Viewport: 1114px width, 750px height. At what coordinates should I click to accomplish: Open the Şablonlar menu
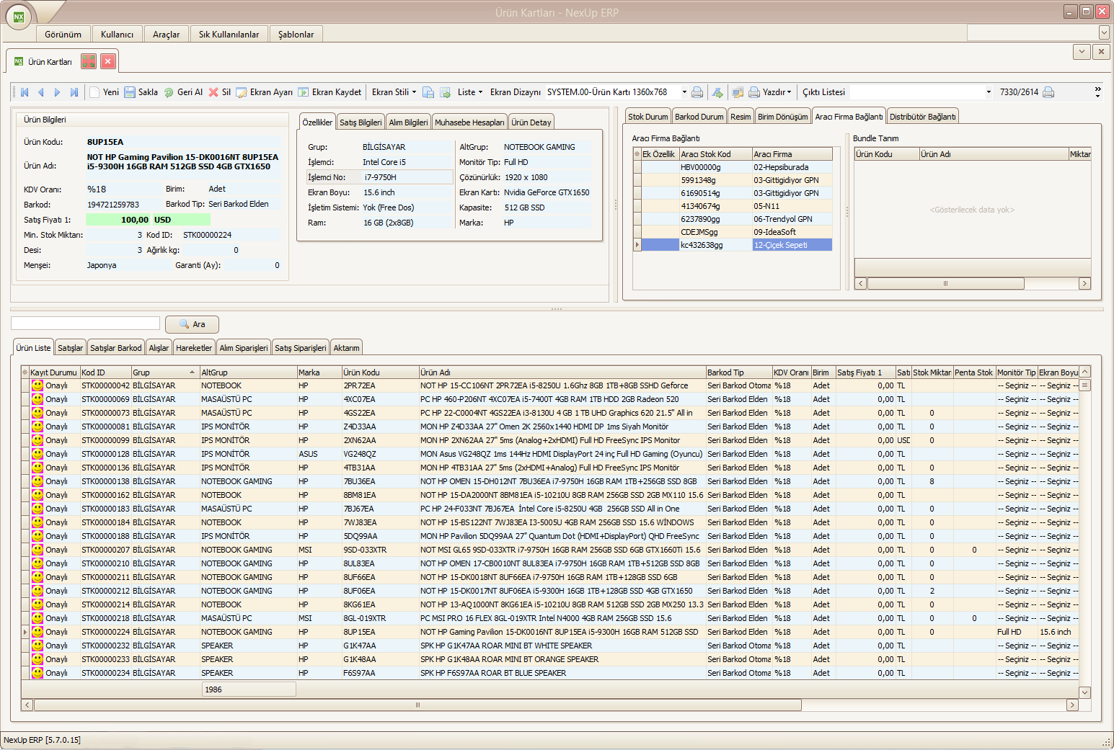pyautogui.click(x=296, y=34)
